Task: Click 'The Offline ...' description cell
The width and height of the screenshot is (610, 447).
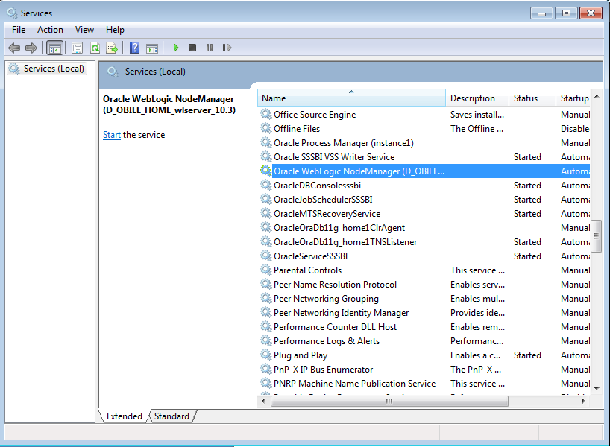Action: point(477,128)
